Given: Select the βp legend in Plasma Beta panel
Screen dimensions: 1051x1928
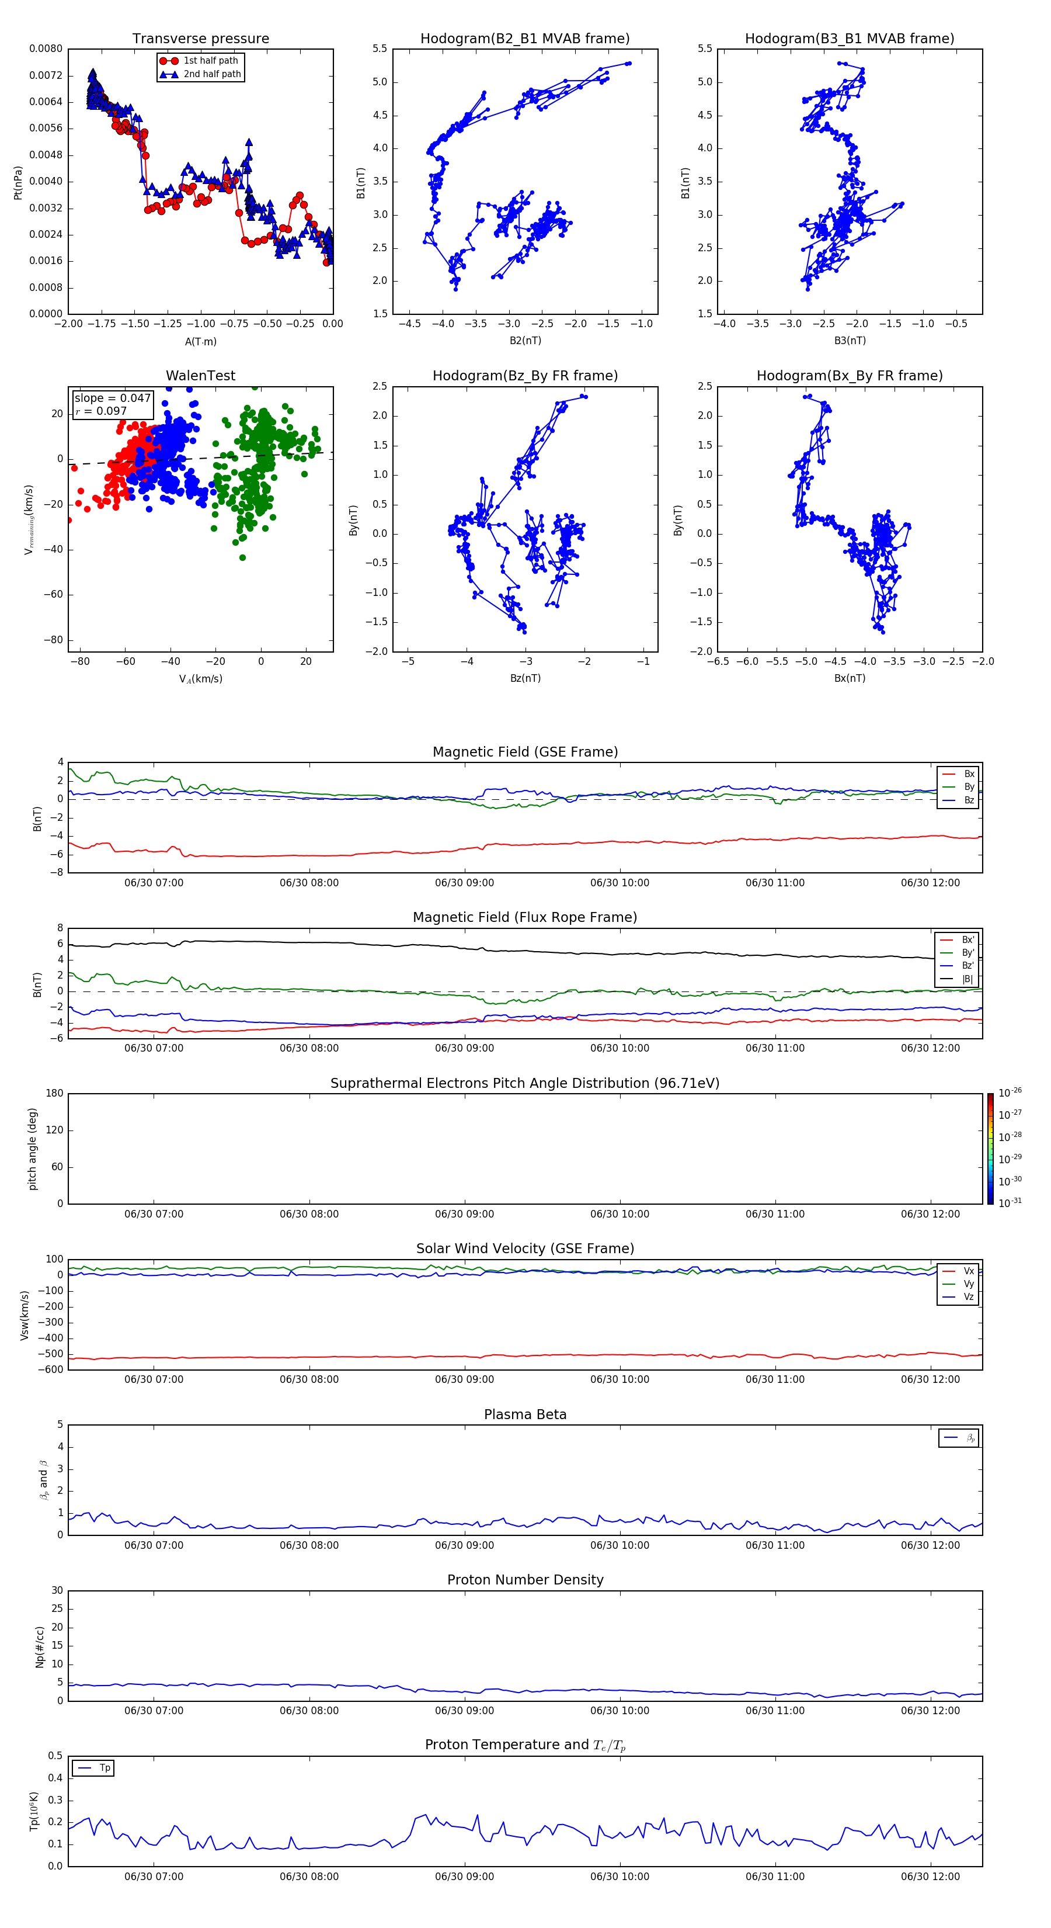Looking at the screenshot, I should click(959, 1438).
